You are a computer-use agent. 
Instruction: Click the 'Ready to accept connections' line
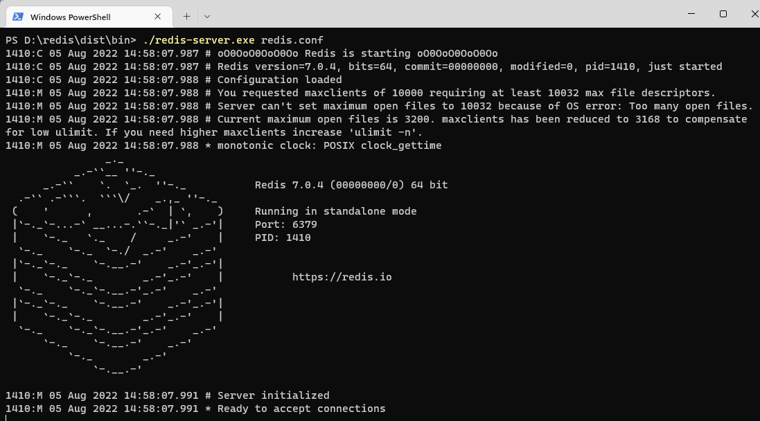coord(301,409)
